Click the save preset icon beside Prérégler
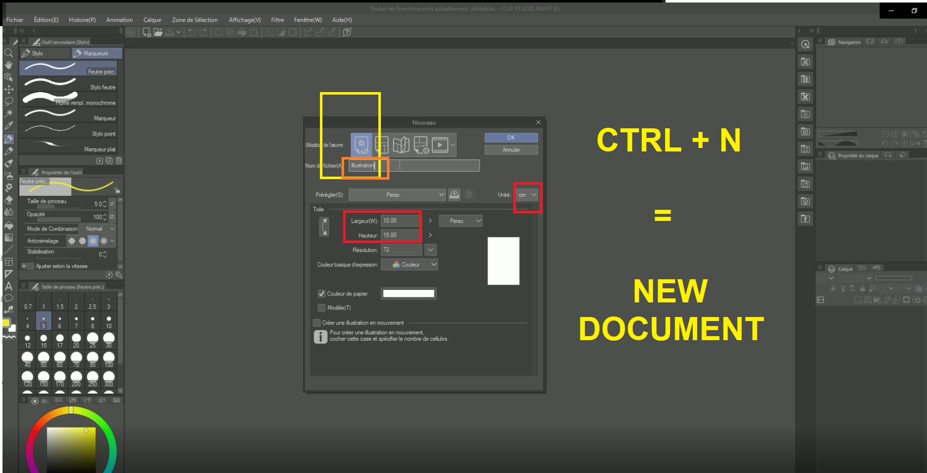This screenshot has width=927, height=473. (454, 194)
